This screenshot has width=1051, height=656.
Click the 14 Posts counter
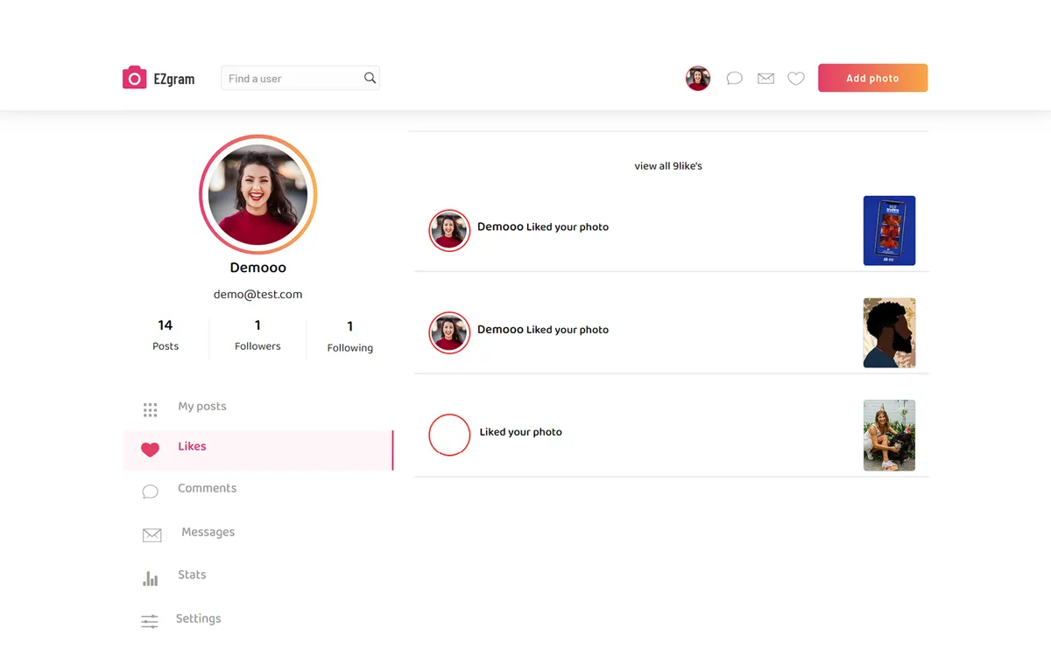click(x=166, y=335)
